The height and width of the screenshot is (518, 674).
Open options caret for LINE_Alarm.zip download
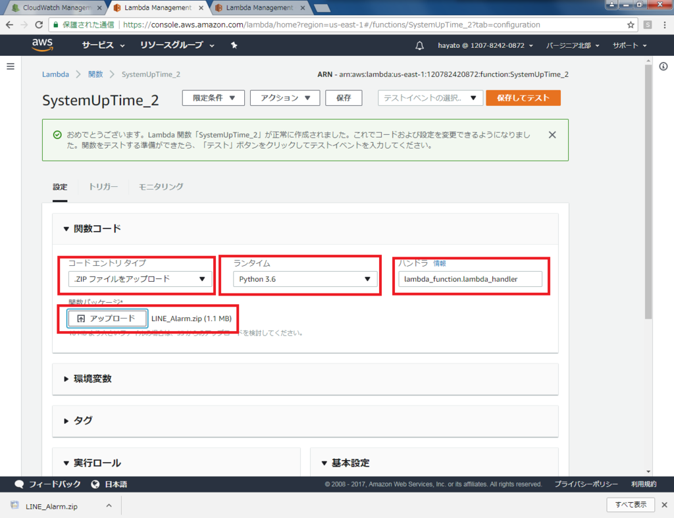[109, 505]
